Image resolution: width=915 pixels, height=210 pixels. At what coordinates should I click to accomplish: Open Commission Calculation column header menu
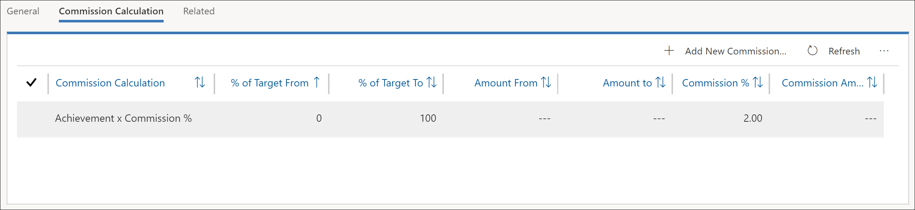[x=110, y=83]
